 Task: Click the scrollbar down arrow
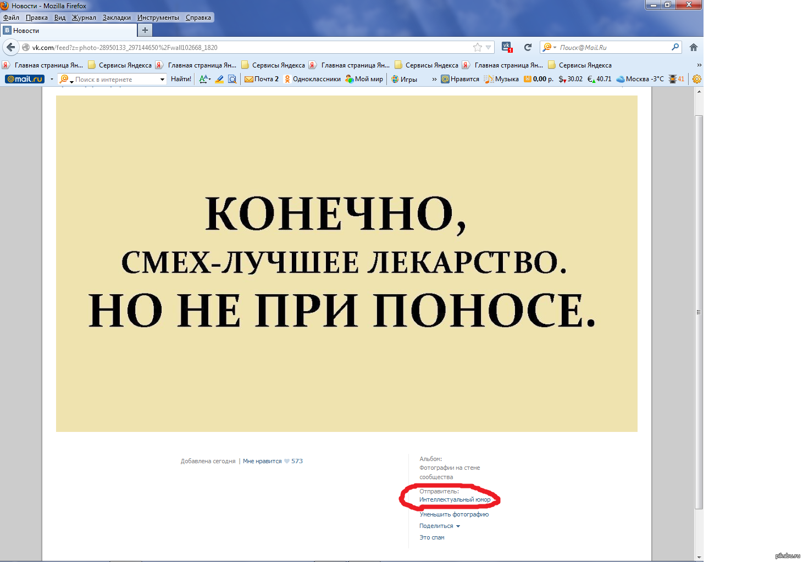[x=699, y=557]
